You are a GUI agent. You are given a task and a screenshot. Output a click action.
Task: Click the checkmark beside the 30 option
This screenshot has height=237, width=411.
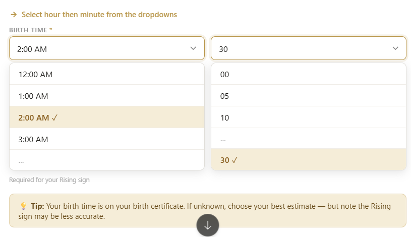pyautogui.click(x=235, y=160)
